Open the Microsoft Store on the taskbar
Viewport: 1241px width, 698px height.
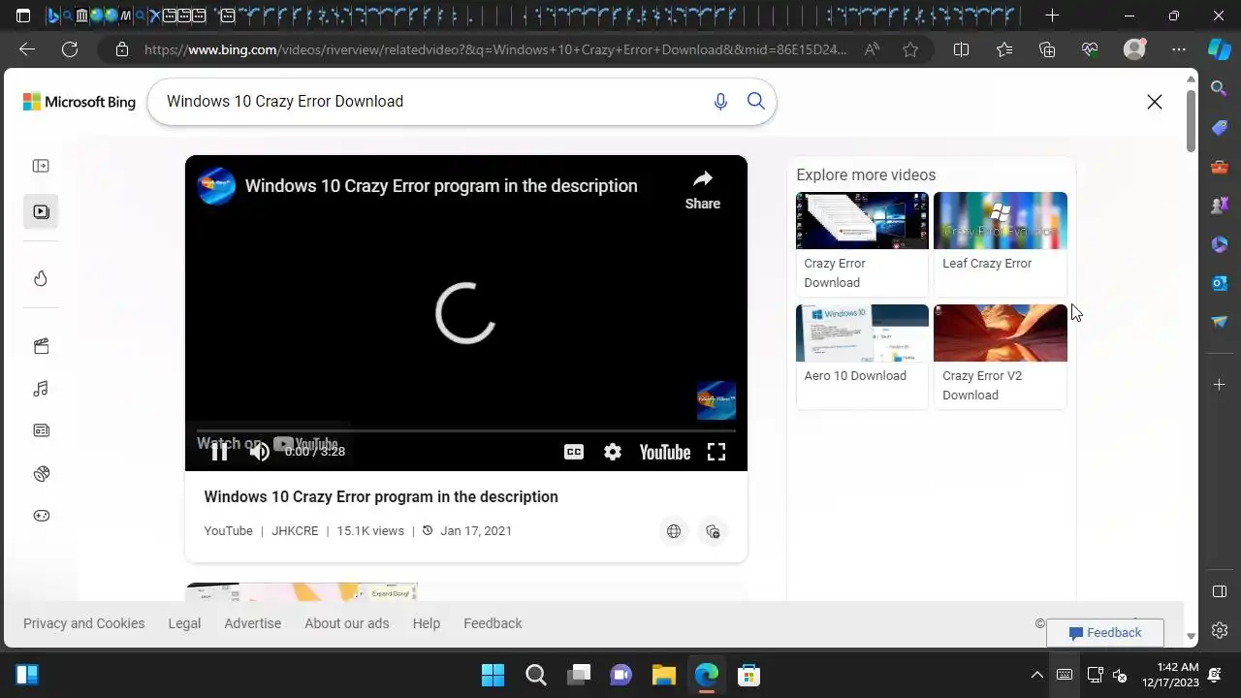748,675
